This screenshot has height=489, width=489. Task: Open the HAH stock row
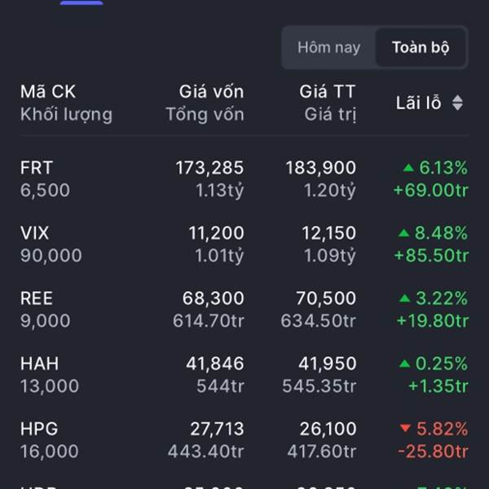point(244,375)
